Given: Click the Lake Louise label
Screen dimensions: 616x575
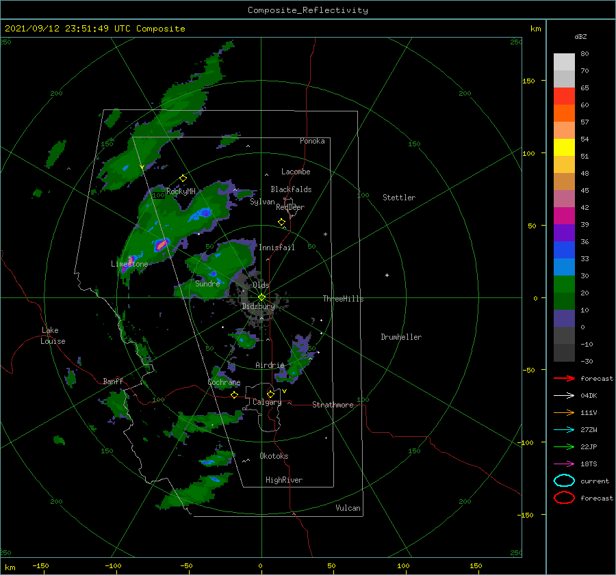Looking at the screenshot, I should tap(53, 336).
